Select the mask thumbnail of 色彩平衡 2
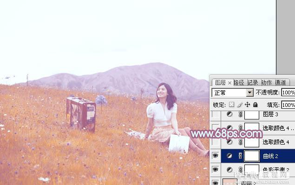 [x=252, y=170]
